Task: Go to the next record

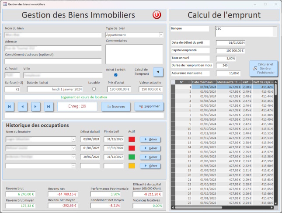Action: [36, 106]
